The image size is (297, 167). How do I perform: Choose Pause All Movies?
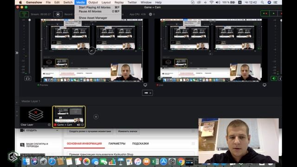point(98,11)
